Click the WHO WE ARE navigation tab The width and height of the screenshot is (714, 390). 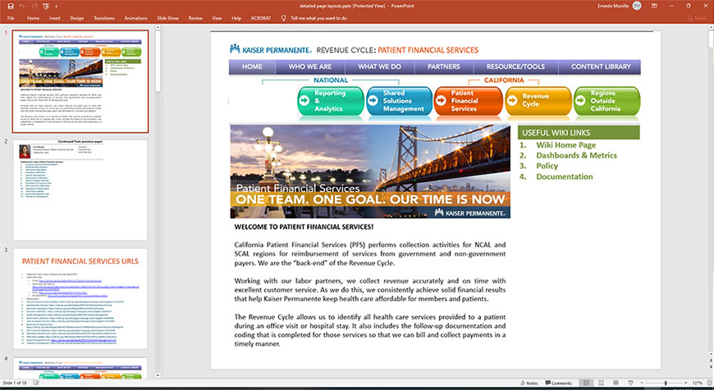pos(310,66)
